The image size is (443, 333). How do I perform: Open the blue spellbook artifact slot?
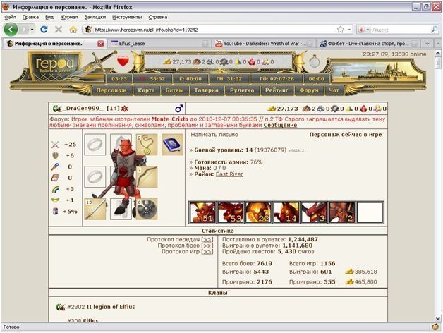coord(172,145)
